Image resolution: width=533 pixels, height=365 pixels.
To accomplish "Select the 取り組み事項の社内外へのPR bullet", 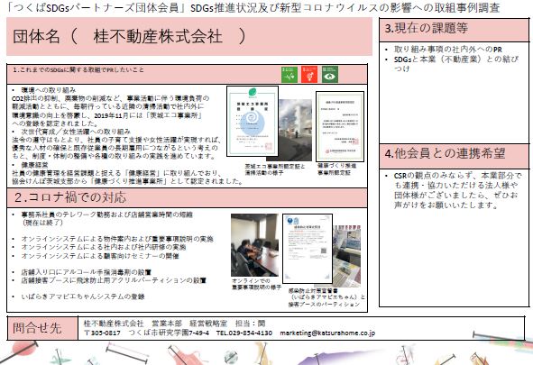I will (447, 50).
